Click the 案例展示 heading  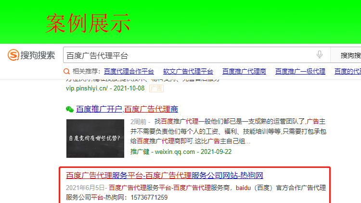(88, 23)
